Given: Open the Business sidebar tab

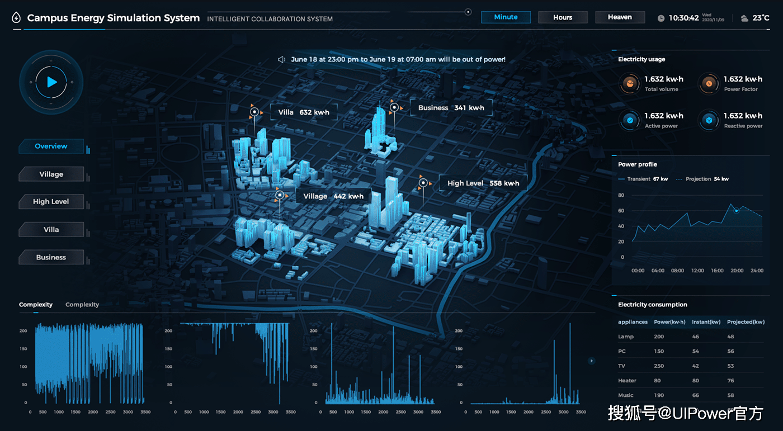Looking at the screenshot, I should (51, 258).
